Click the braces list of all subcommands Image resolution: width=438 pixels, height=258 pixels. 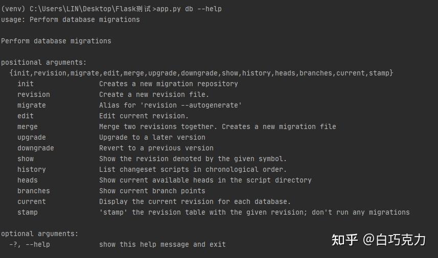point(201,73)
